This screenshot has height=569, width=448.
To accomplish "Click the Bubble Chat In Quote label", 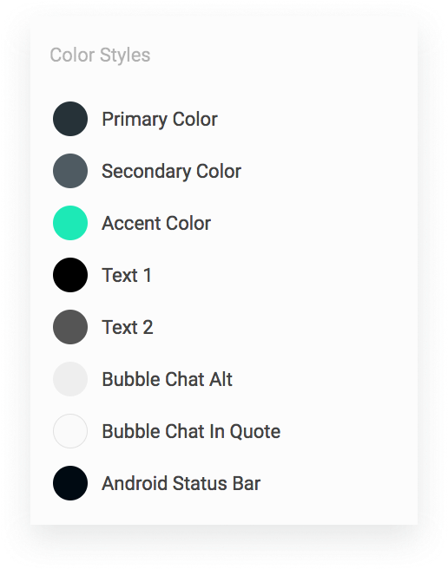I will 191,431.
